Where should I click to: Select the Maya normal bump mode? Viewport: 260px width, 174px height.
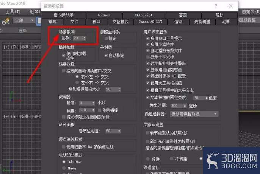(64, 168)
